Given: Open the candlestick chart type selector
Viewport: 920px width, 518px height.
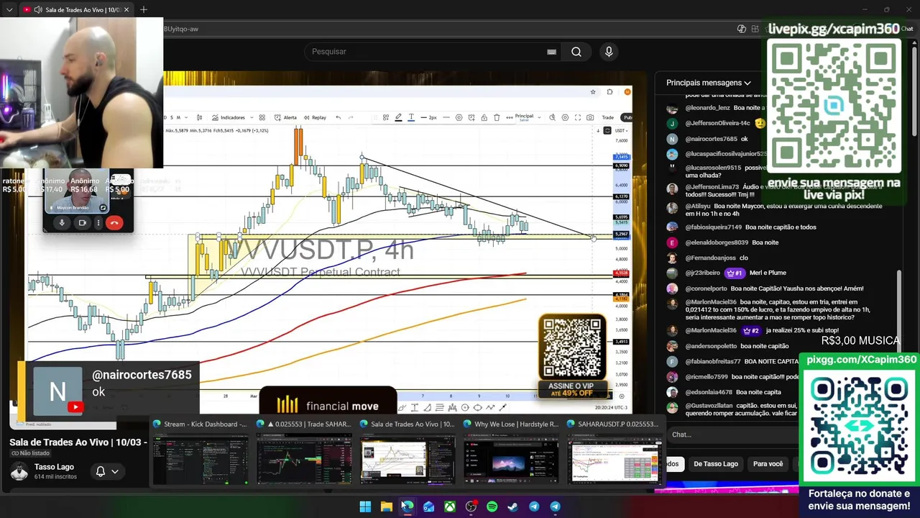Looking at the screenshot, I should tap(199, 117).
